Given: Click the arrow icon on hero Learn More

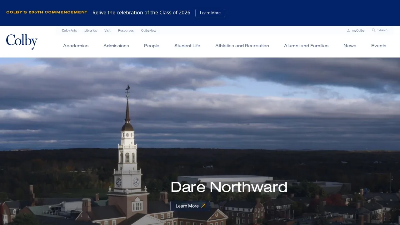Looking at the screenshot, I should click(x=203, y=206).
